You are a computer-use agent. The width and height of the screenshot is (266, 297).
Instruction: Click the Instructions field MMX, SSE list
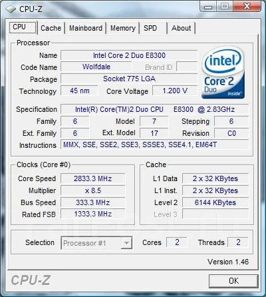click(x=155, y=145)
